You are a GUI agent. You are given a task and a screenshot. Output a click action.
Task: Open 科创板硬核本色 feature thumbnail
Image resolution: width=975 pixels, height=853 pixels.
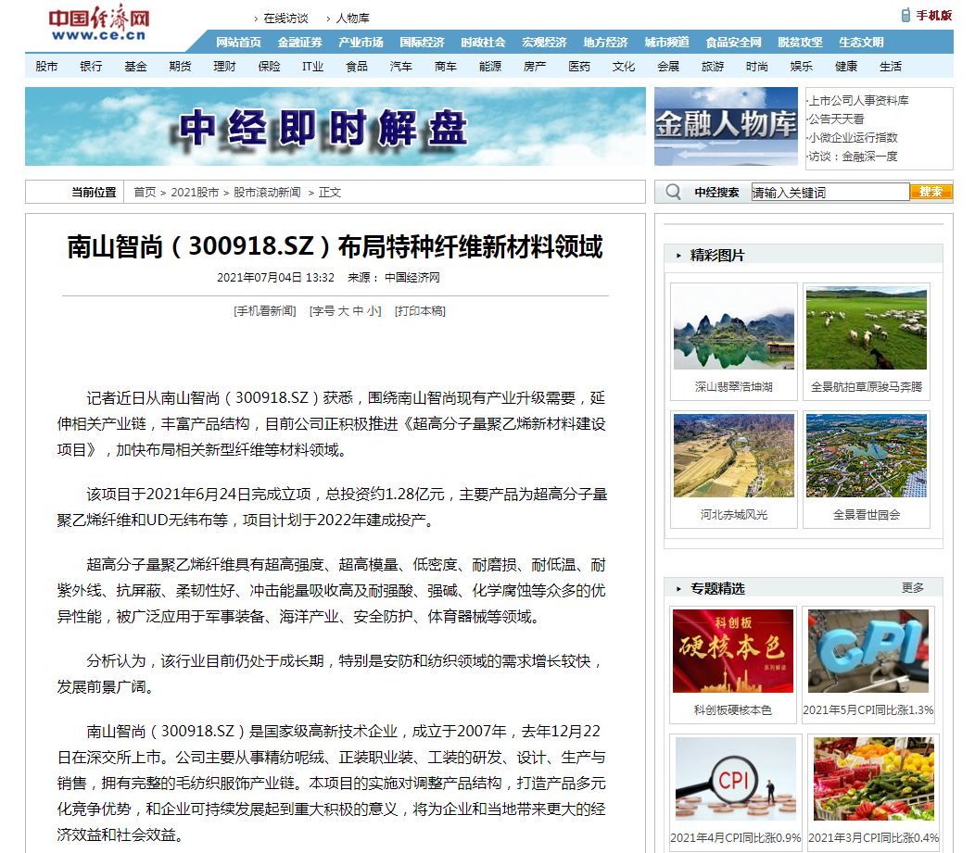(733, 651)
